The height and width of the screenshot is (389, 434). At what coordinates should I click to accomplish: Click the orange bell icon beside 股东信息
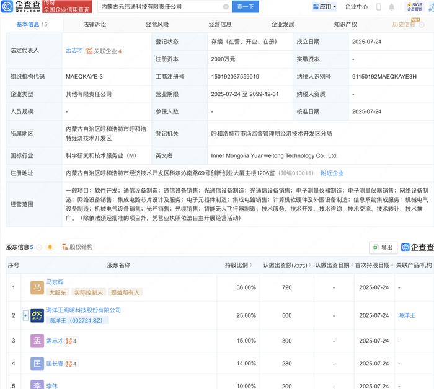coord(50,247)
